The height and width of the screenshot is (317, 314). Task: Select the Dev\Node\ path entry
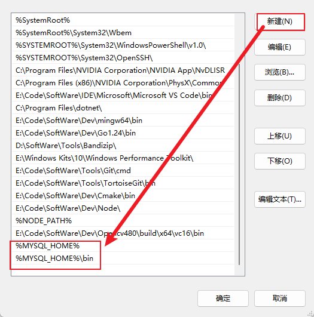click(x=123, y=208)
